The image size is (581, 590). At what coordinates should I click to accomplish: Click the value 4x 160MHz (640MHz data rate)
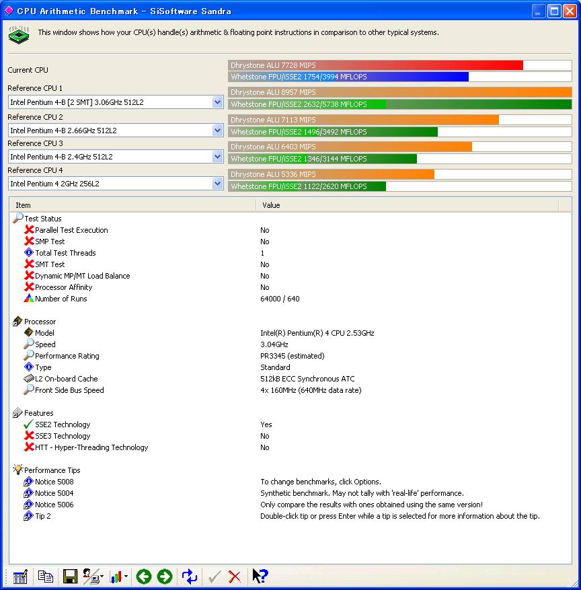pos(311,390)
